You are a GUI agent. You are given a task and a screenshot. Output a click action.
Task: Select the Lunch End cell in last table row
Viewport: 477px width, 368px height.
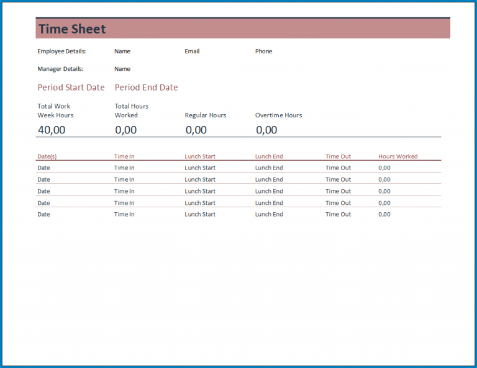tap(269, 215)
